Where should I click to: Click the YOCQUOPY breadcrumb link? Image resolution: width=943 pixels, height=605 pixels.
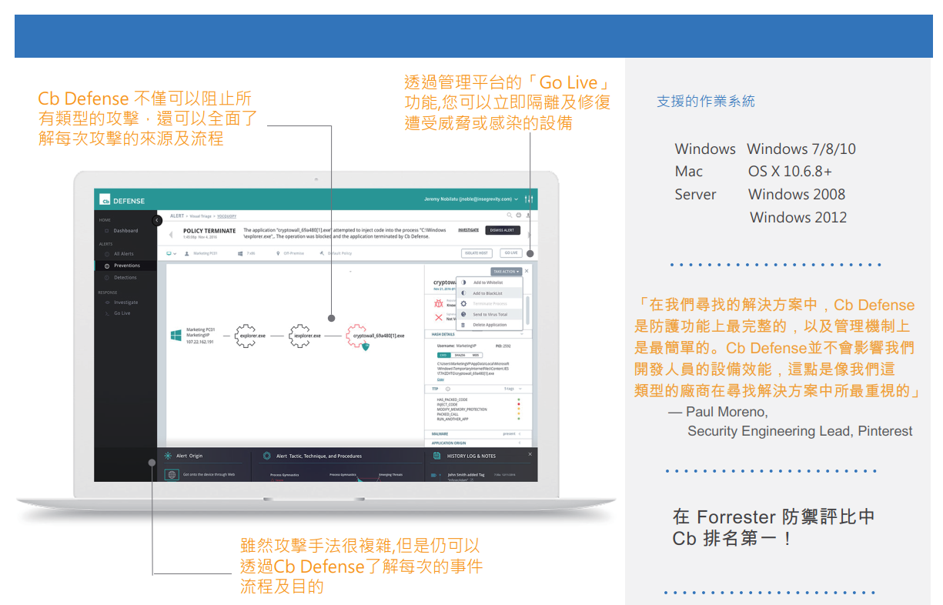pyautogui.click(x=226, y=216)
